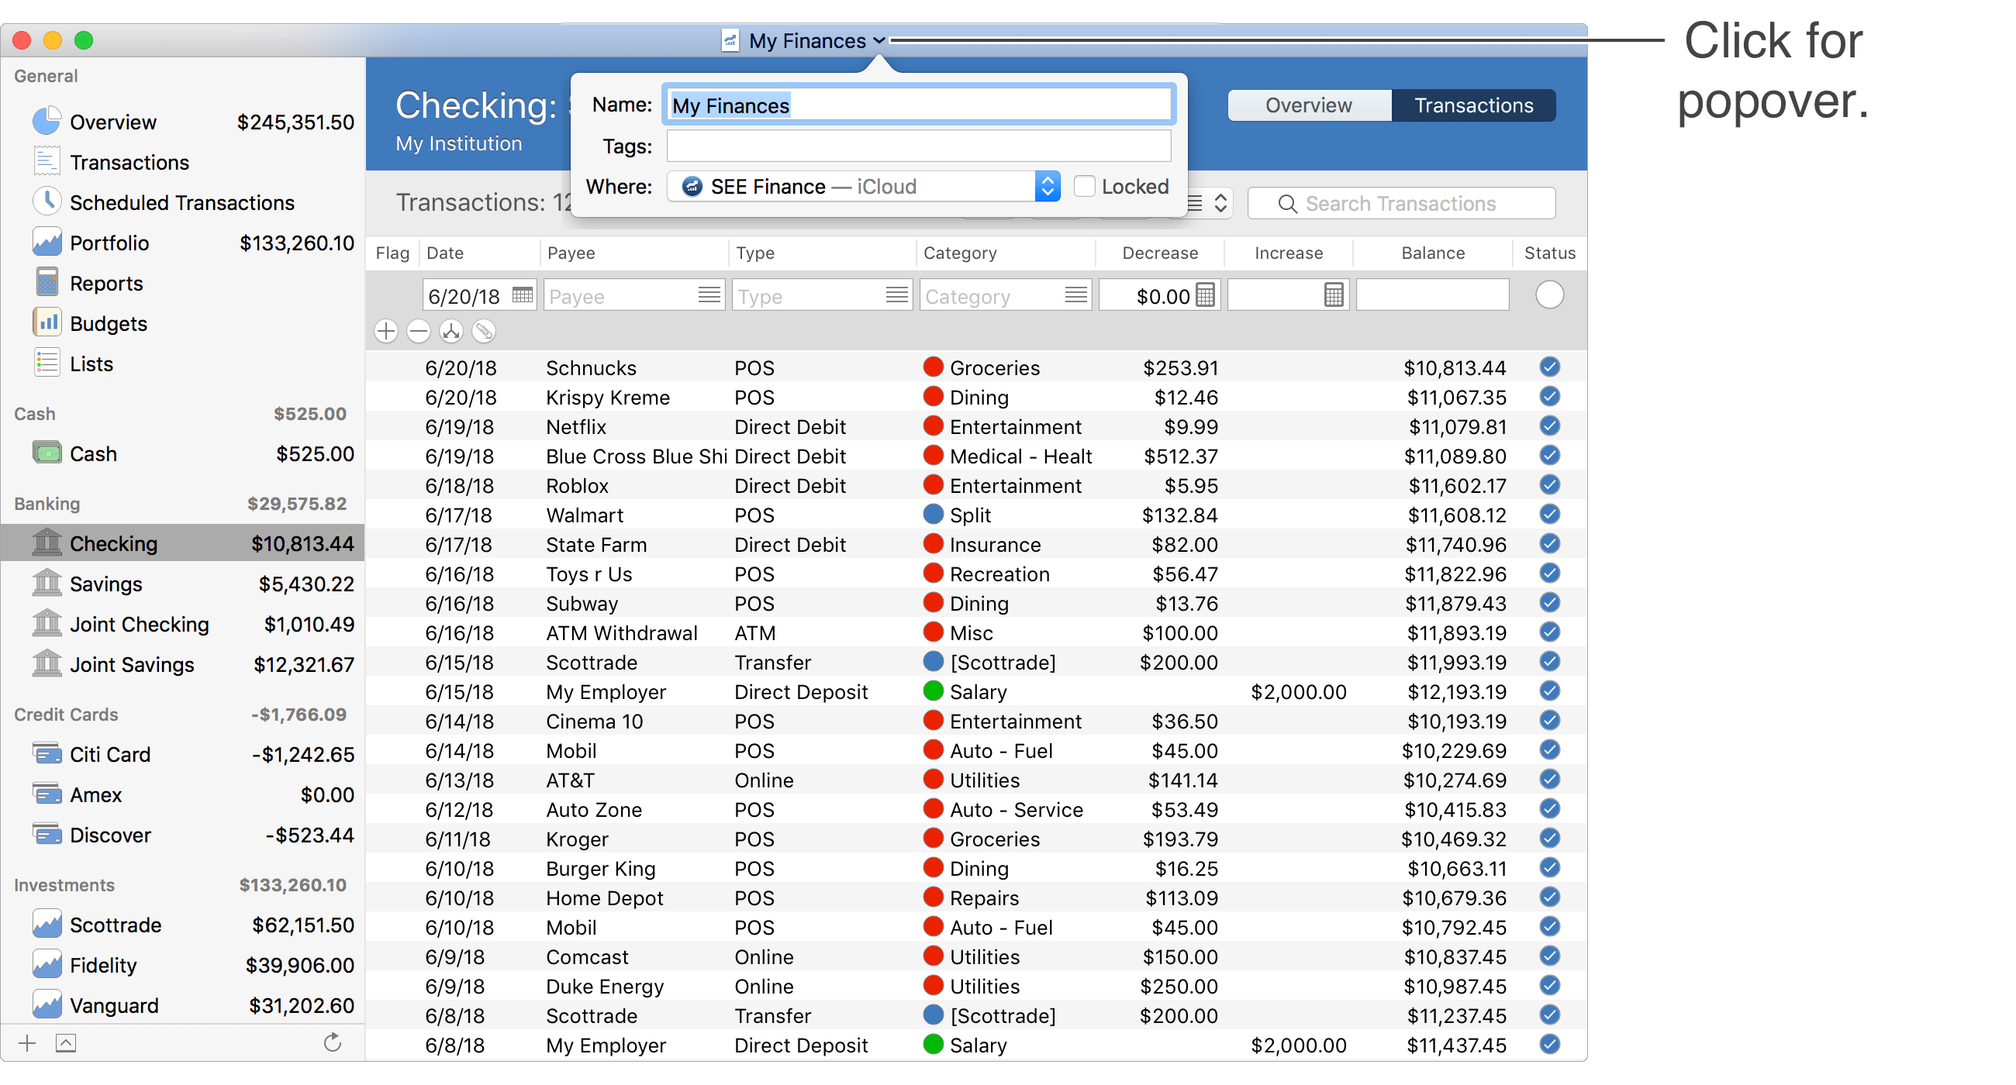Open Scheduled Transactions from the sidebar
This screenshot has height=1085, width=2016.
point(48,201)
